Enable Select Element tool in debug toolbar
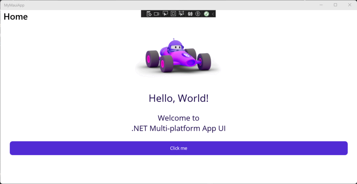Viewport: 357px width, 184px height. tap(165, 14)
